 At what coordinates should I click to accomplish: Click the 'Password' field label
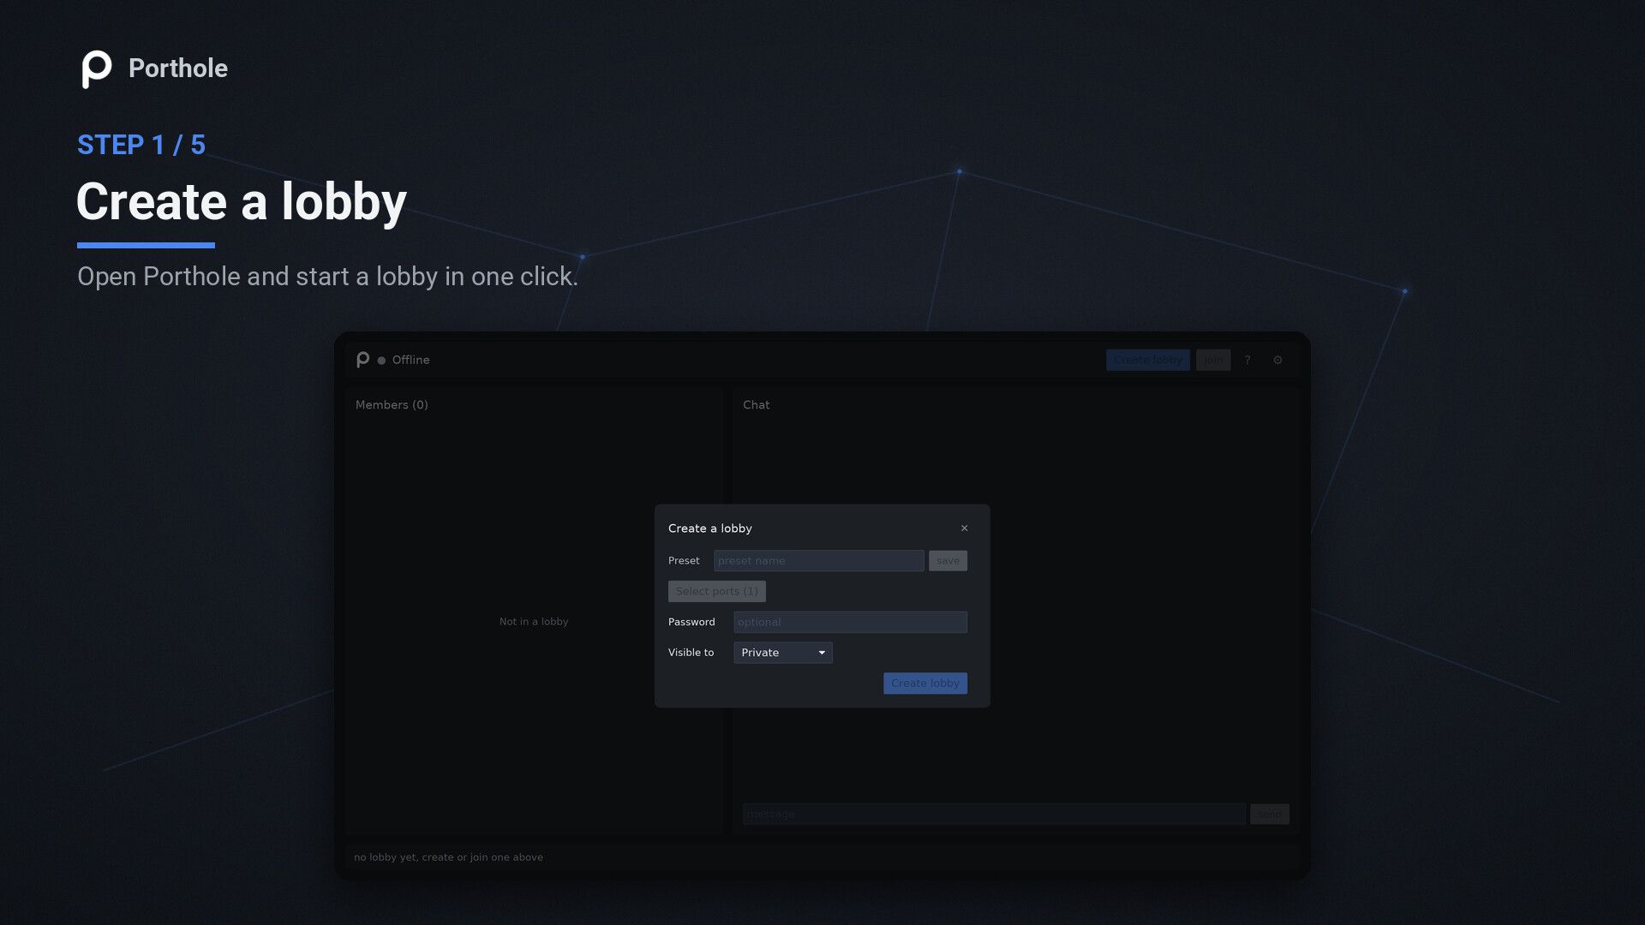point(691,623)
